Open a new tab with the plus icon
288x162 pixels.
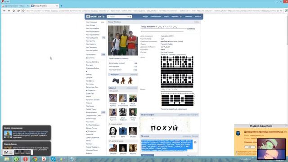pyautogui.click(x=61, y=6)
